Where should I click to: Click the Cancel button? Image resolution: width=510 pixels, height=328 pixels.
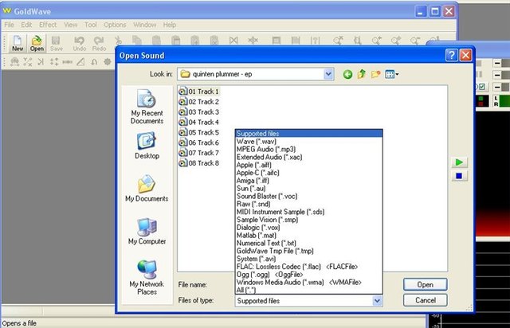[425, 299]
